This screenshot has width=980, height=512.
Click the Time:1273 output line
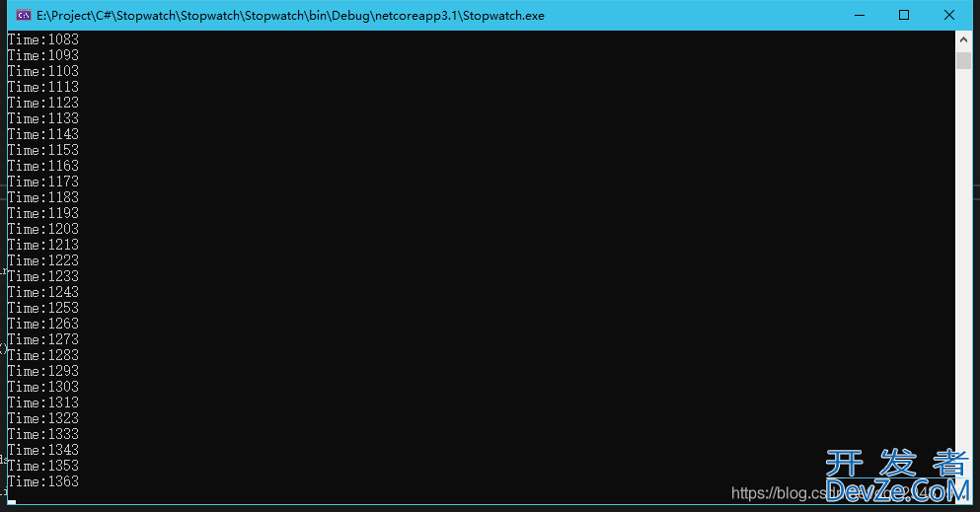pos(43,339)
